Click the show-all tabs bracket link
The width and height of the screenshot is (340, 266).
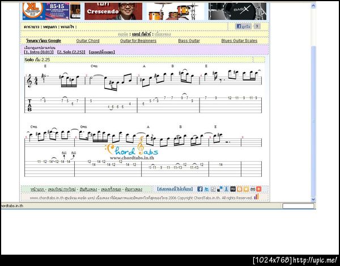pyautogui.click(x=101, y=52)
